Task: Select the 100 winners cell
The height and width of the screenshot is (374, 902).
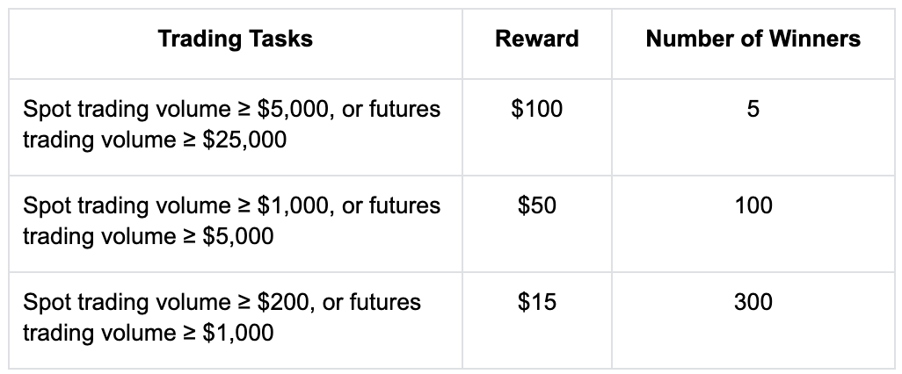Action: coord(753,205)
